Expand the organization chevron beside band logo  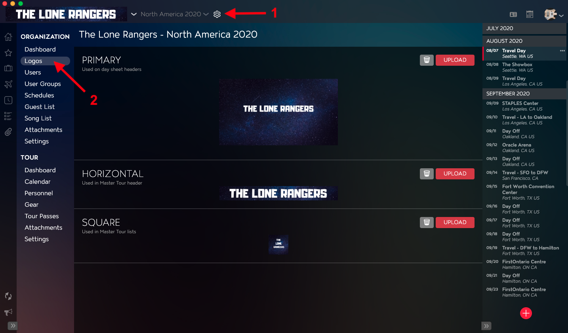pyautogui.click(x=134, y=14)
